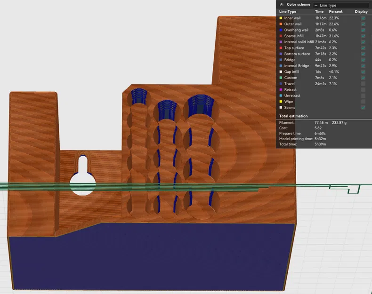Click the Sparse infill time 1h47m
Viewport: 372px width, 294px height.
tap(321, 36)
